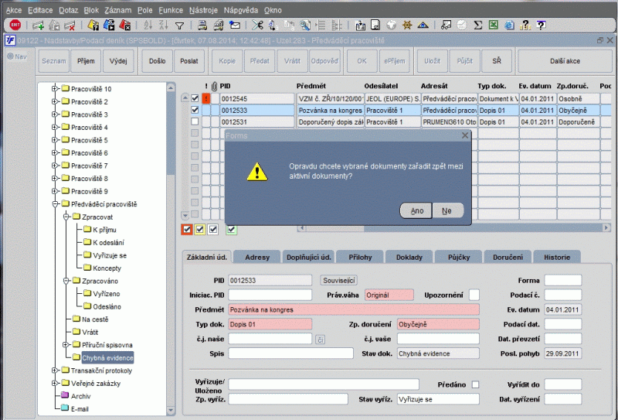This screenshot has width=618, height=420.
Task: Toggle the red-bordered filter checkbox below list
Action: click(187, 230)
